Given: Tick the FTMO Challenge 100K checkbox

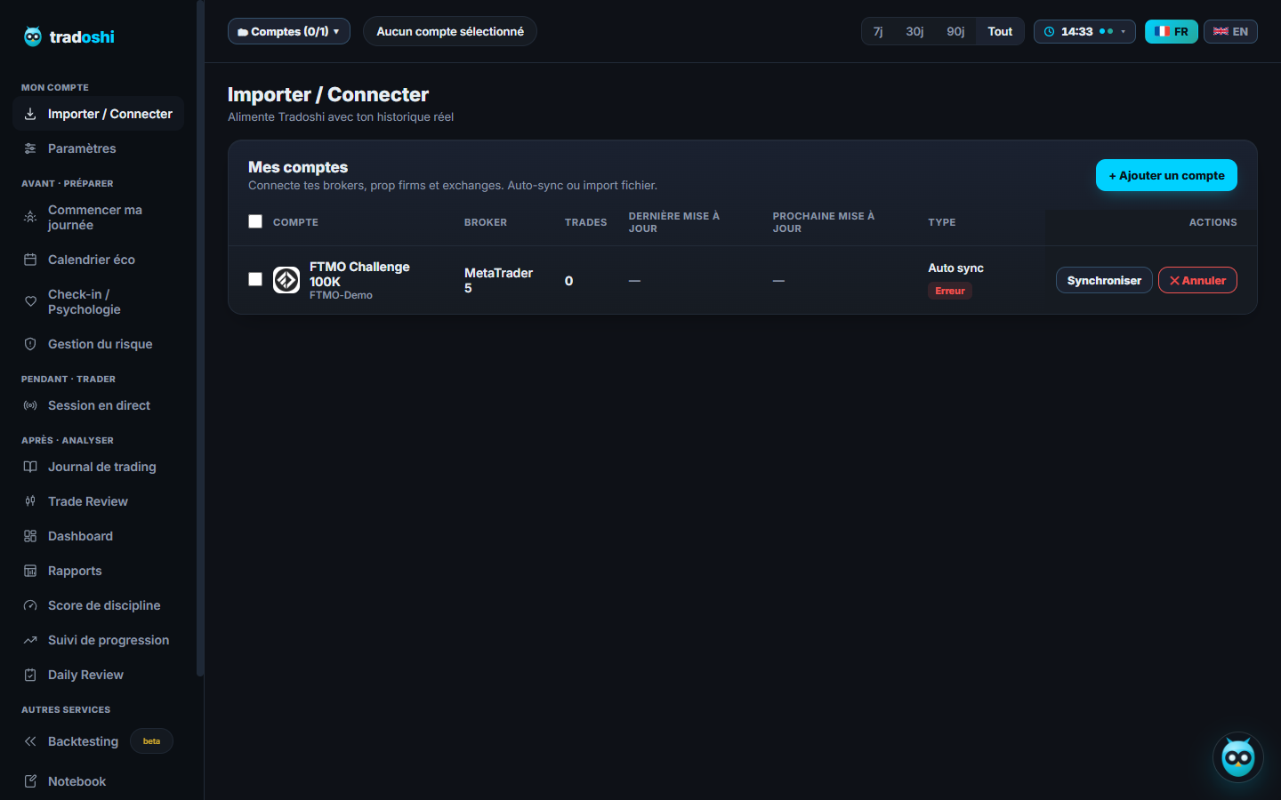Looking at the screenshot, I should 255,279.
